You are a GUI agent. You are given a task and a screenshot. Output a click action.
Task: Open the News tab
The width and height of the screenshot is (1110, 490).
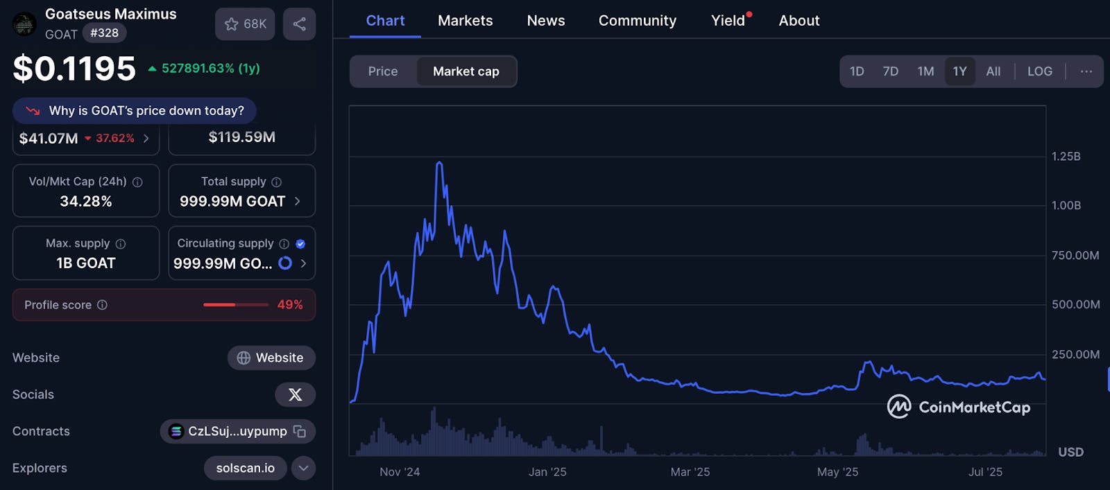click(x=546, y=21)
